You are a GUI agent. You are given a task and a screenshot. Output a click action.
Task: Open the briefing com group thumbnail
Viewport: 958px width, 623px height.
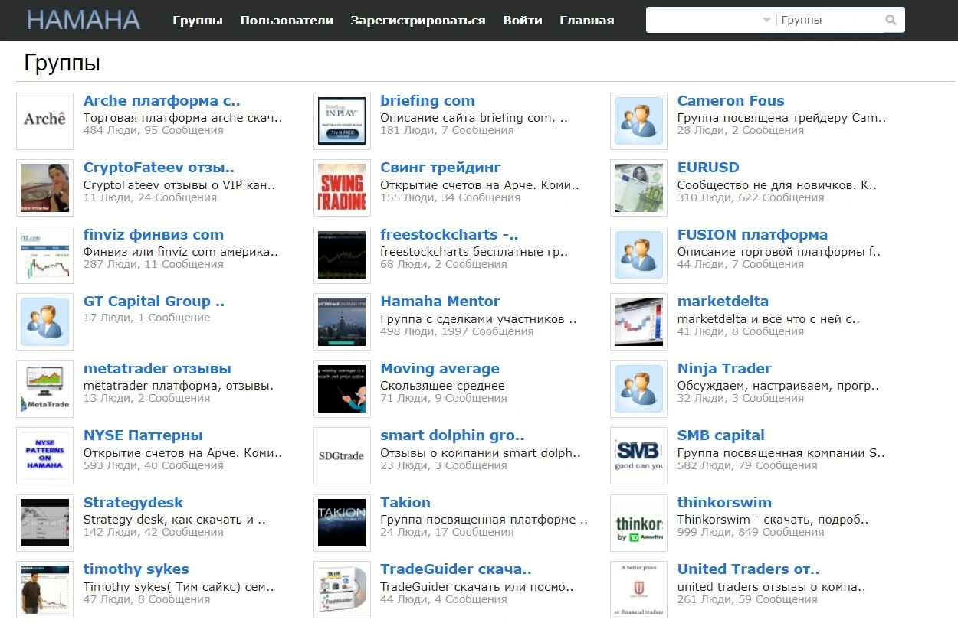(342, 121)
